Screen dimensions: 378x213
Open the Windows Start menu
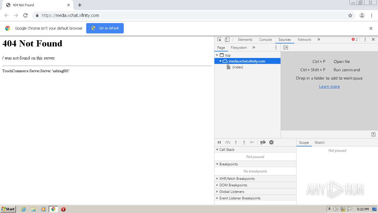point(8,209)
